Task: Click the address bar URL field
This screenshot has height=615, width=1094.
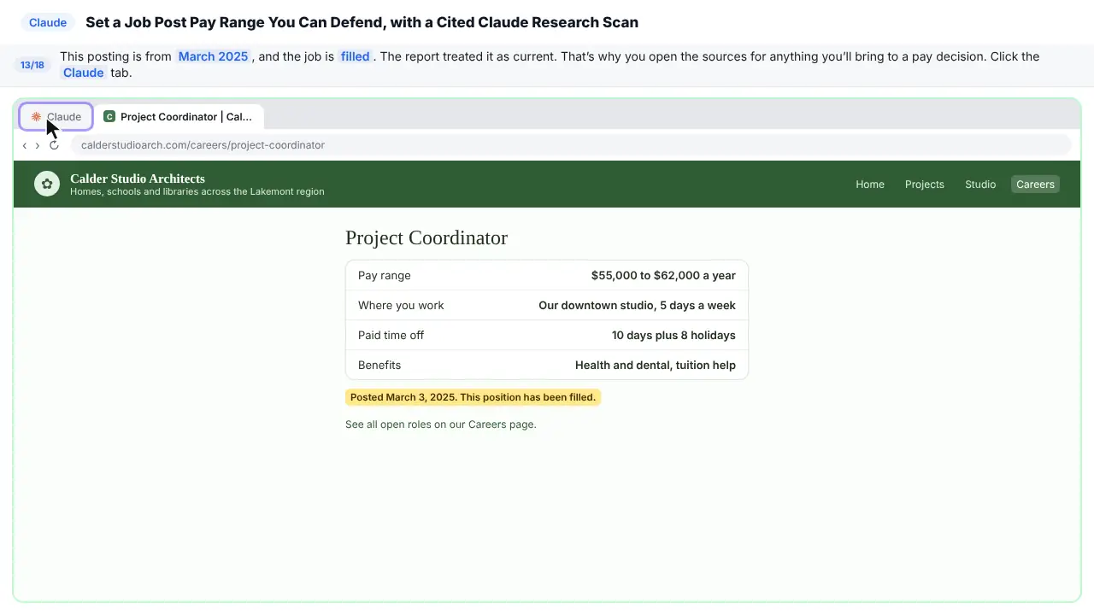Action: (x=571, y=145)
